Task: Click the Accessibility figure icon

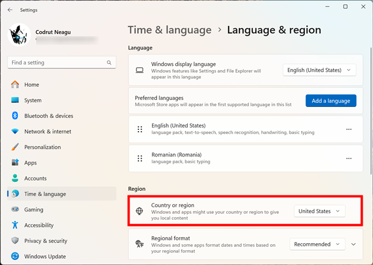Action: coord(15,225)
